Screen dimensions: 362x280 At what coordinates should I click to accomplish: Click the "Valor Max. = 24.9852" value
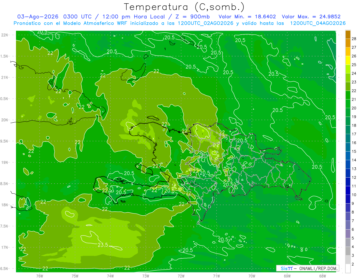311,17
